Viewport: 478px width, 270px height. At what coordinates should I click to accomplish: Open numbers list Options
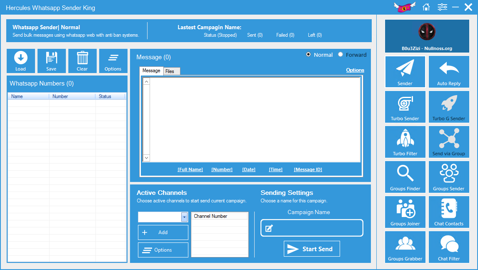pyautogui.click(x=113, y=61)
